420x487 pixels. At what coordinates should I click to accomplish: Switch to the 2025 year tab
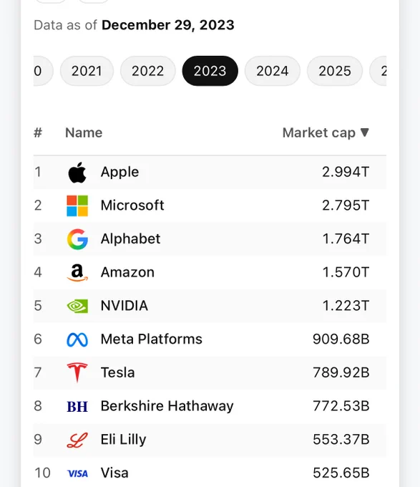pos(335,71)
